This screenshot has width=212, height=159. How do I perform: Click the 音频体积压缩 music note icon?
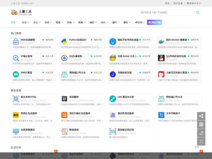(x=113, y=74)
